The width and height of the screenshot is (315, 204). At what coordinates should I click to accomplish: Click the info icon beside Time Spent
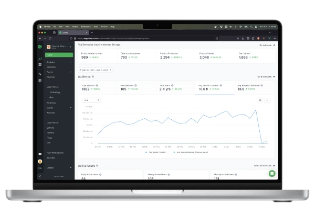click(x=172, y=85)
